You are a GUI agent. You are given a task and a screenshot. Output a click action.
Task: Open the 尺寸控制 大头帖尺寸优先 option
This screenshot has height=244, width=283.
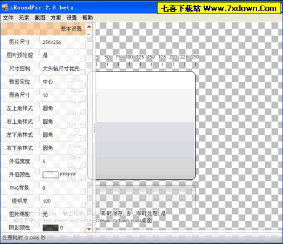tap(63, 68)
